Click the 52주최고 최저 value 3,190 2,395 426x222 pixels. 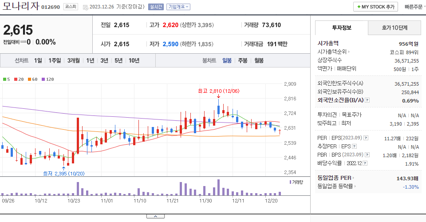[404, 124]
